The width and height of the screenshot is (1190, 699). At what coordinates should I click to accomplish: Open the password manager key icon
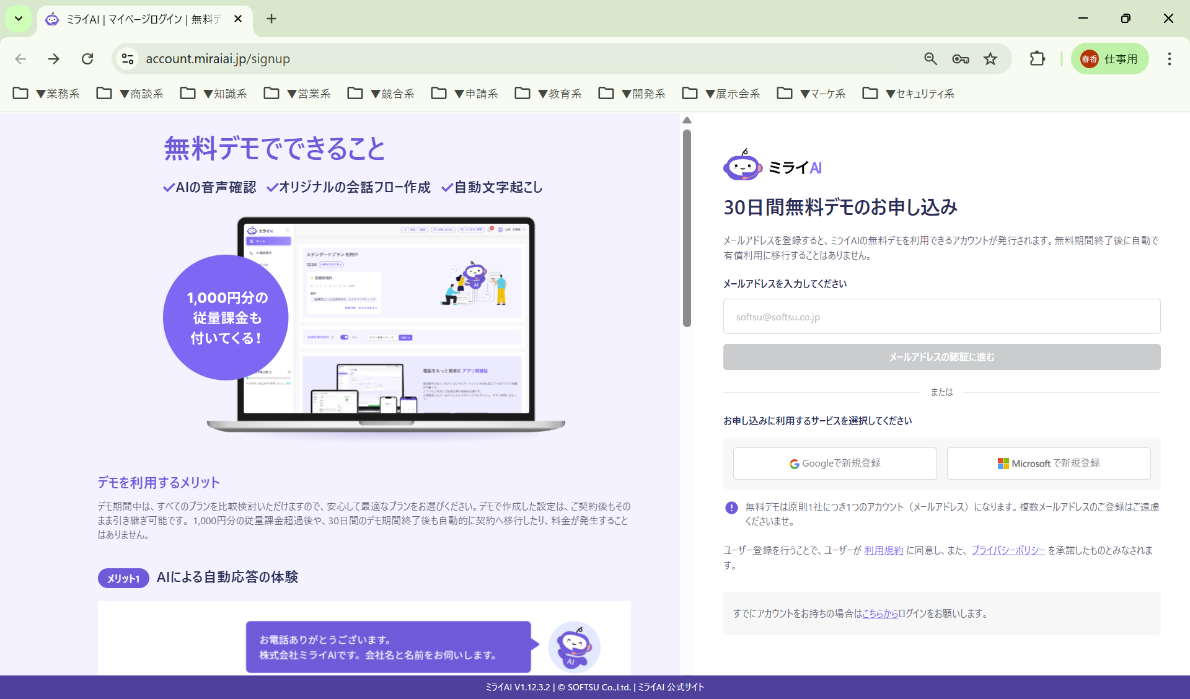point(960,59)
